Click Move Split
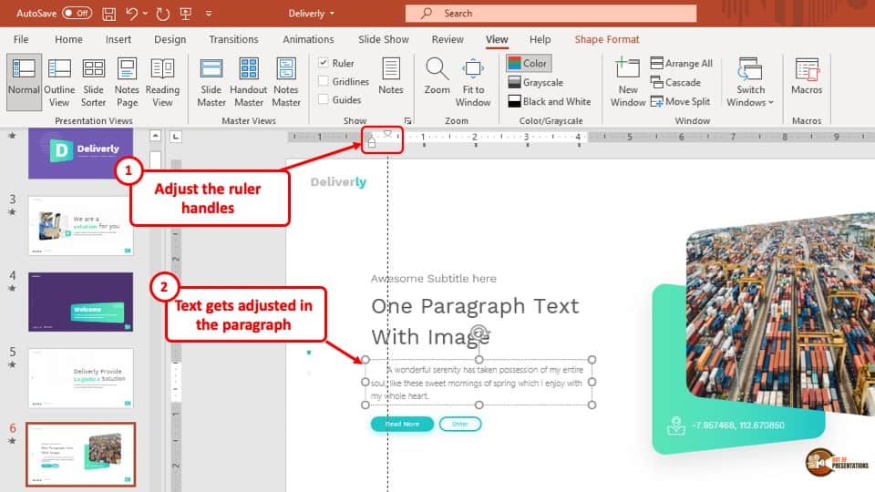Image resolution: width=875 pixels, height=492 pixels. coord(680,101)
